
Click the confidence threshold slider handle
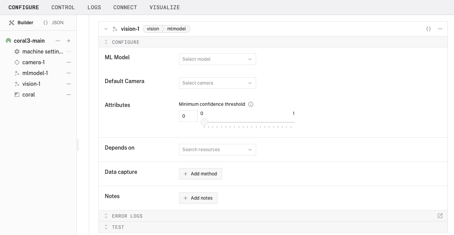point(204,122)
